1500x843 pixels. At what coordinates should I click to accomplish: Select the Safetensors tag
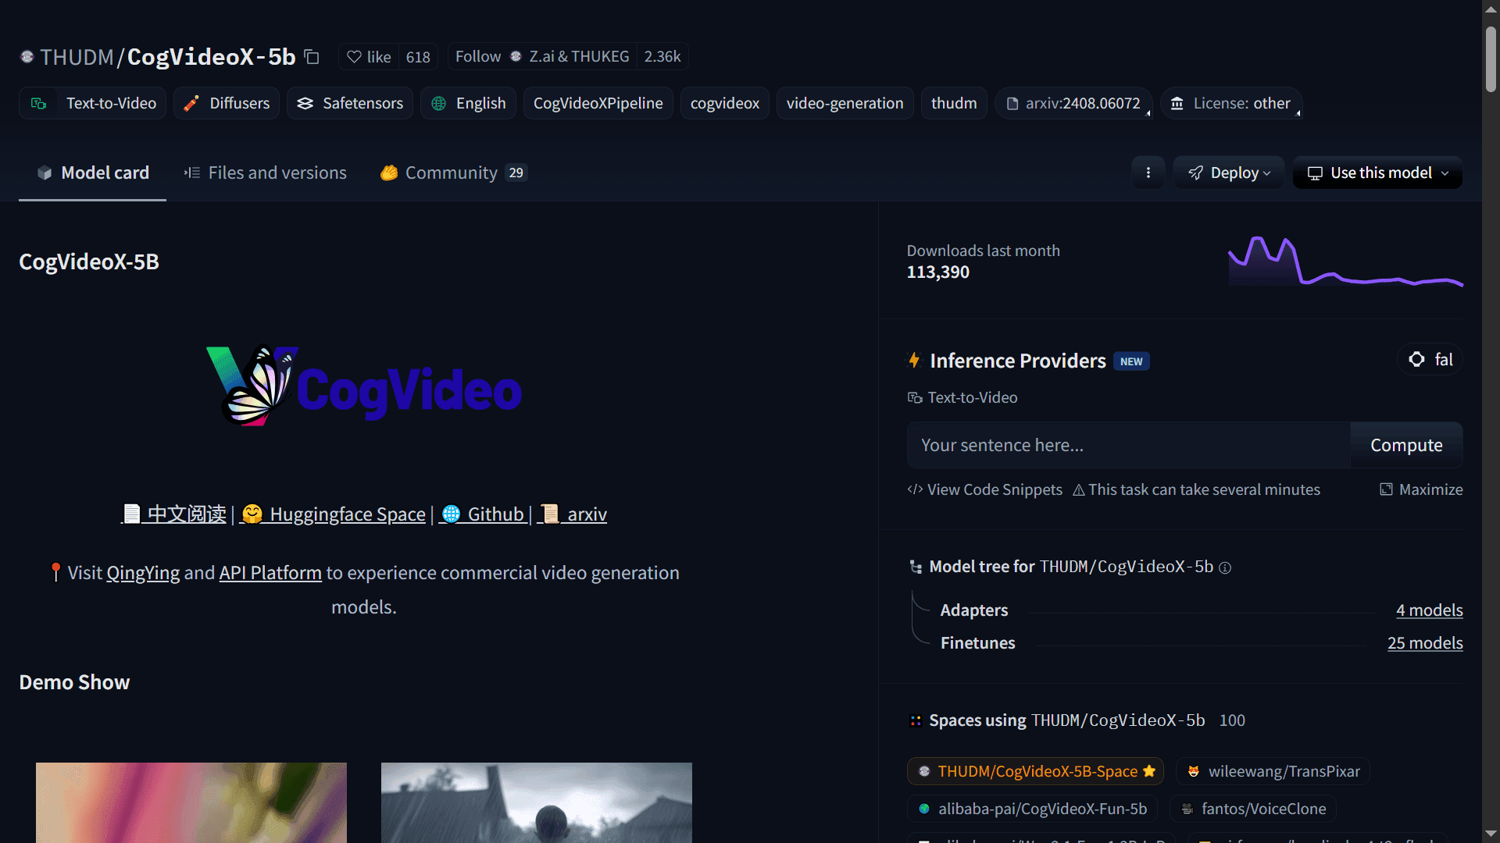coord(349,102)
